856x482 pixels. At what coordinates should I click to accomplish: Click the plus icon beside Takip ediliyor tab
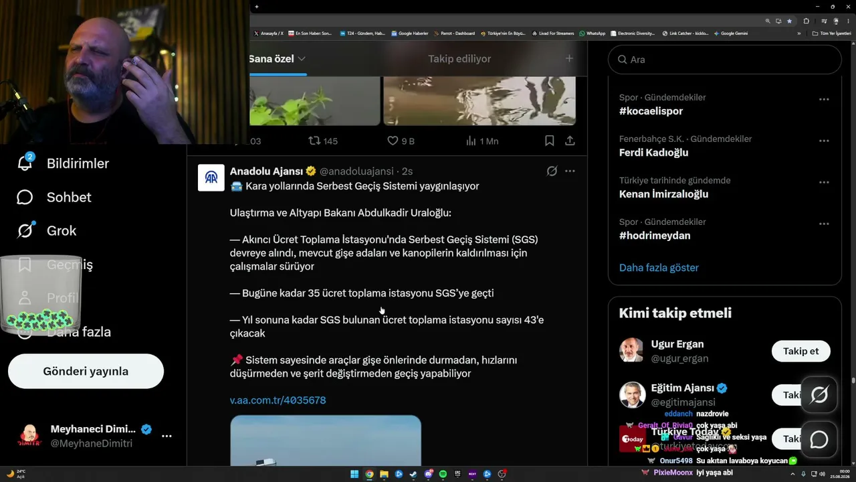(569, 58)
